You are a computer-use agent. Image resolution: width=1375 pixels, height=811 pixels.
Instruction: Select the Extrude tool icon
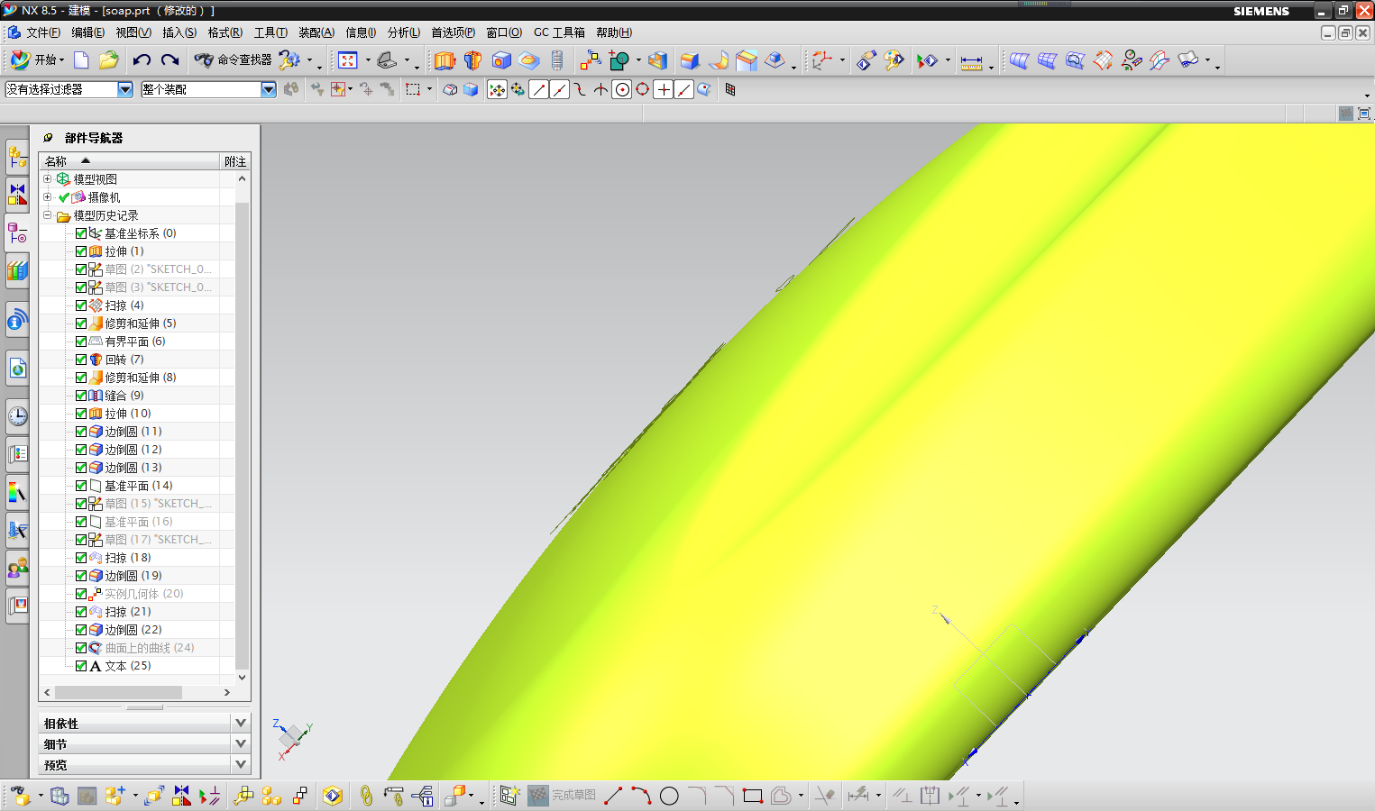point(445,60)
